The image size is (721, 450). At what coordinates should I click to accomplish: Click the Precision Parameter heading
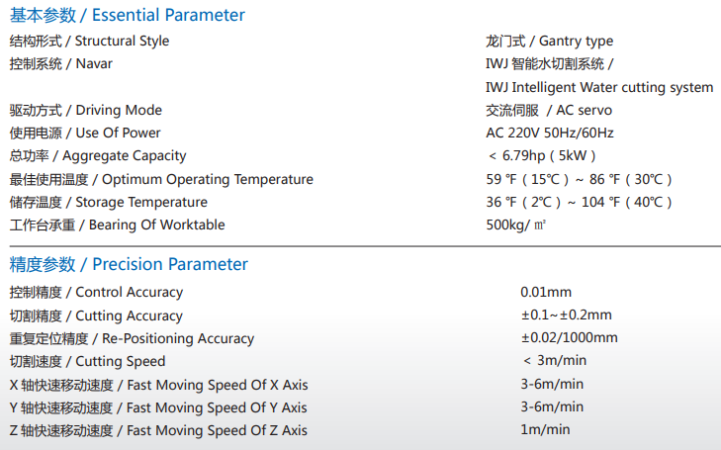pos(129,264)
